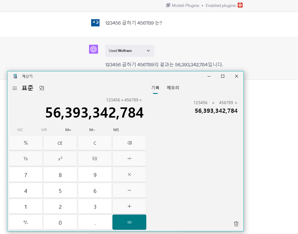This screenshot has height=234, width=298.
Task: Click the calculator app icon in title bar
Action: (15, 76)
